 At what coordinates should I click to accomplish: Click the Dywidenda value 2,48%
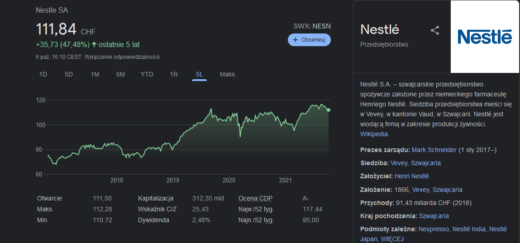point(201,220)
